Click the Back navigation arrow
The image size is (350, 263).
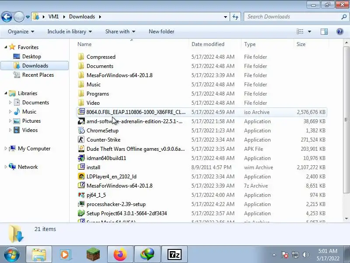(x=7, y=17)
